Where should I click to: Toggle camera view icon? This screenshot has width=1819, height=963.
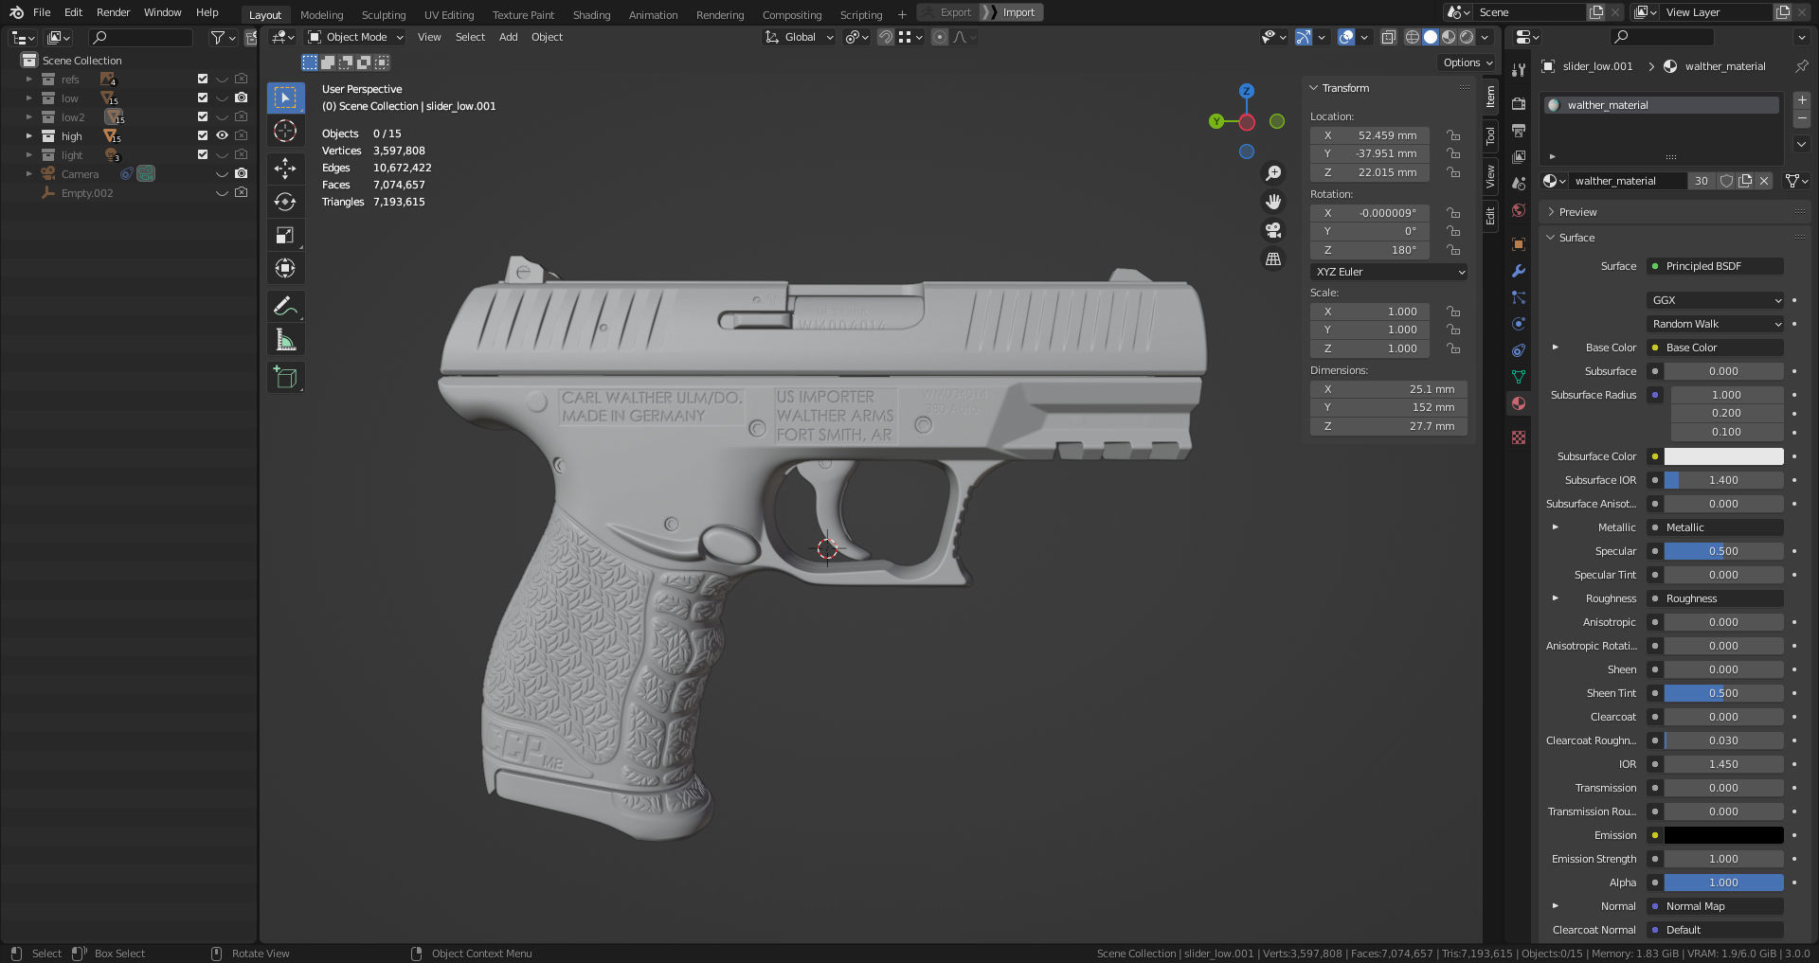1273,230
